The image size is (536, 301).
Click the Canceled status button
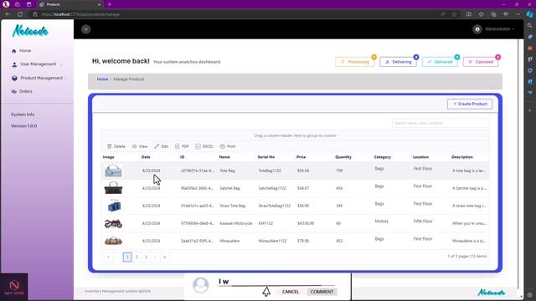pyautogui.click(x=481, y=62)
